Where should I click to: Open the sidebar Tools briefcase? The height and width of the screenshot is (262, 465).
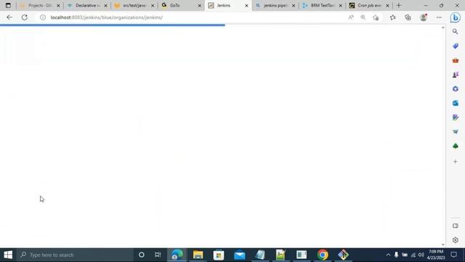(x=456, y=60)
